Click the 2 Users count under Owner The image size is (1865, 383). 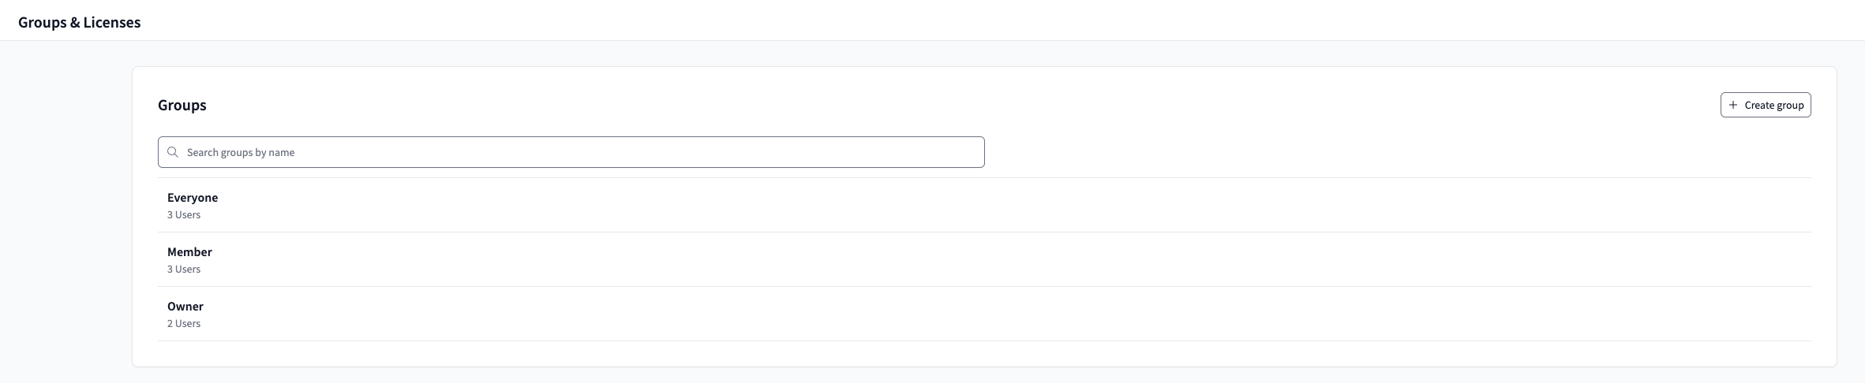[x=184, y=324]
